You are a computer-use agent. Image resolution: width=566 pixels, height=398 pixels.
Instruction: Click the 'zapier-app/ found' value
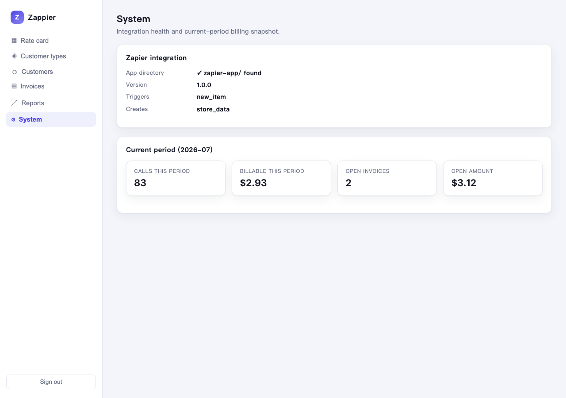(x=229, y=73)
